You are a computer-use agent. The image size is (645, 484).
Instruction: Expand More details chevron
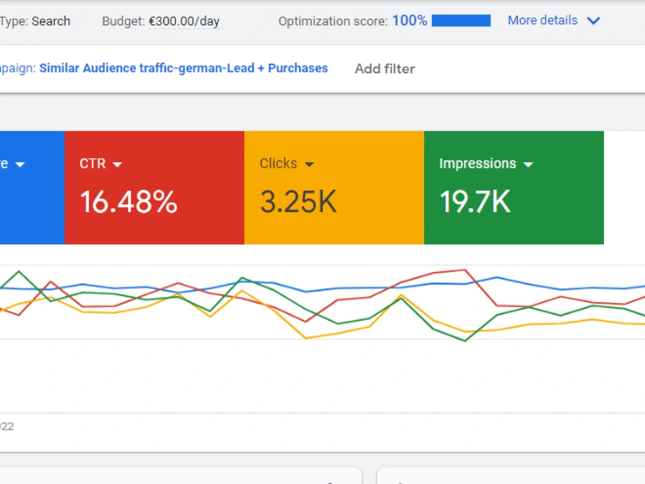point(593,21)
